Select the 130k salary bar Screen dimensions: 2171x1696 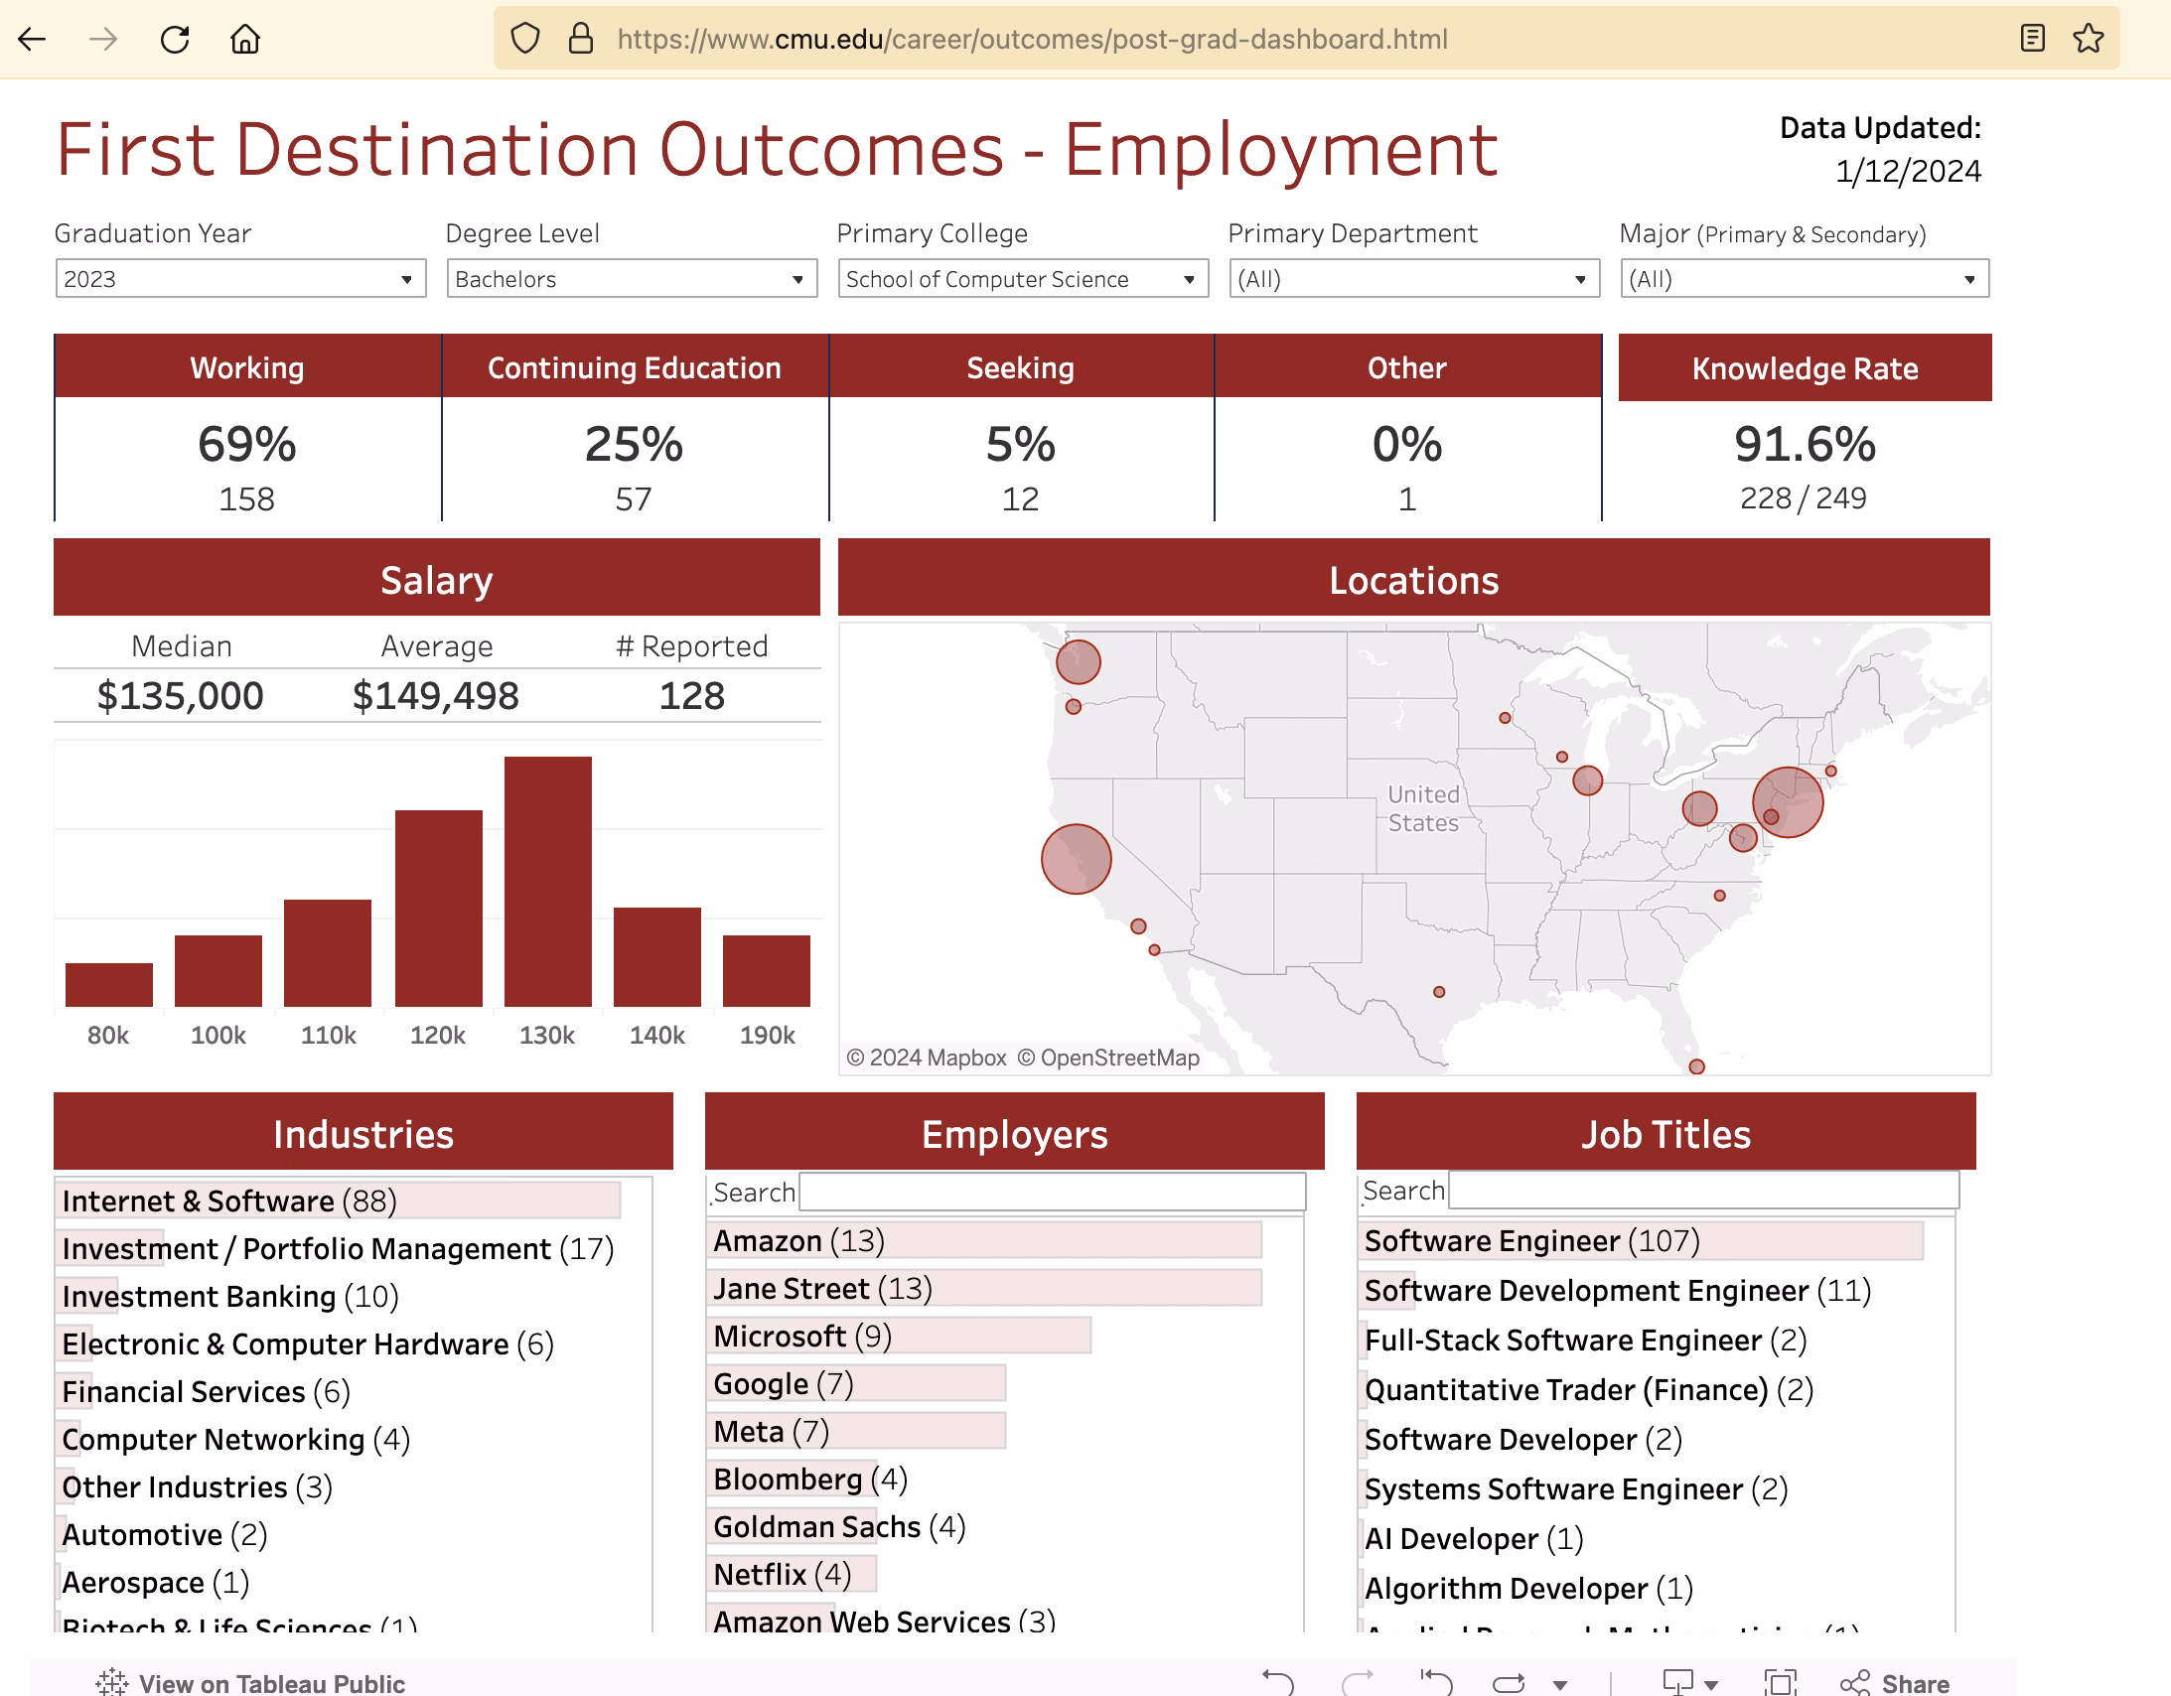548,882
